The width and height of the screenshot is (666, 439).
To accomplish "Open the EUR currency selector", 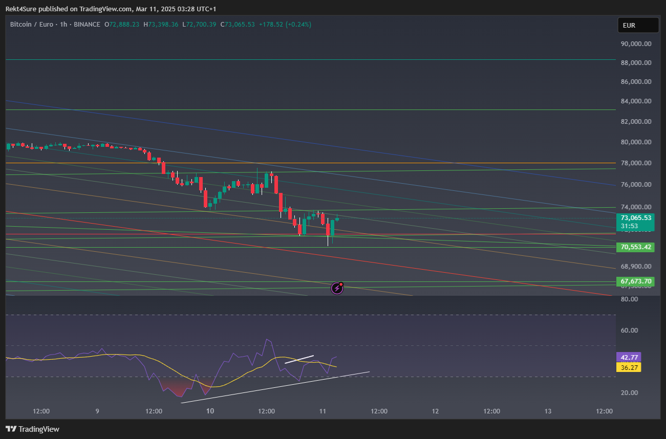I will coord(638,25).
